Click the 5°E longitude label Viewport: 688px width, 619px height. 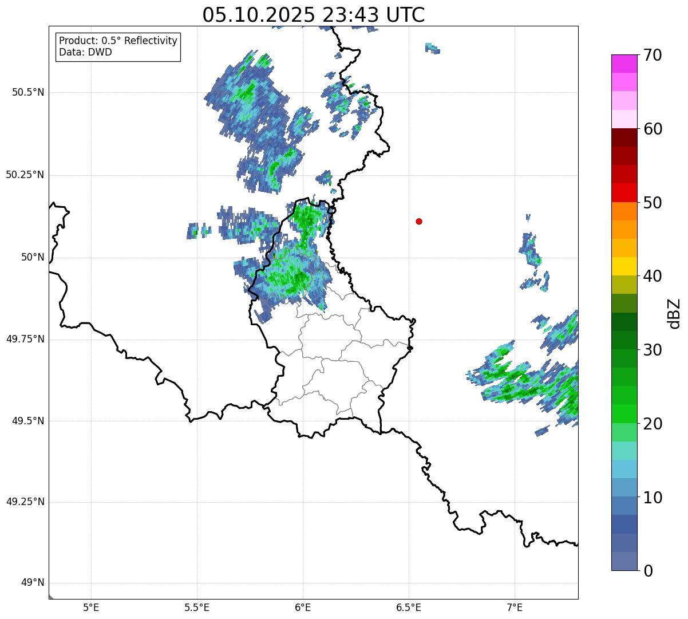point(91,607)
